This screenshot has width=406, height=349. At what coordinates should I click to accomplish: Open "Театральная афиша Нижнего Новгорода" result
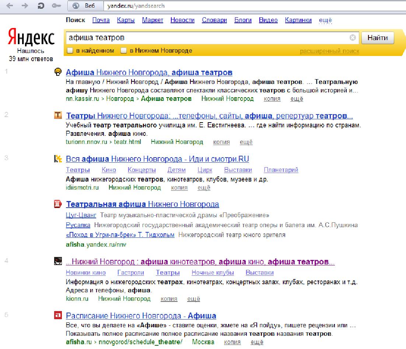click(x=142, y=204)
